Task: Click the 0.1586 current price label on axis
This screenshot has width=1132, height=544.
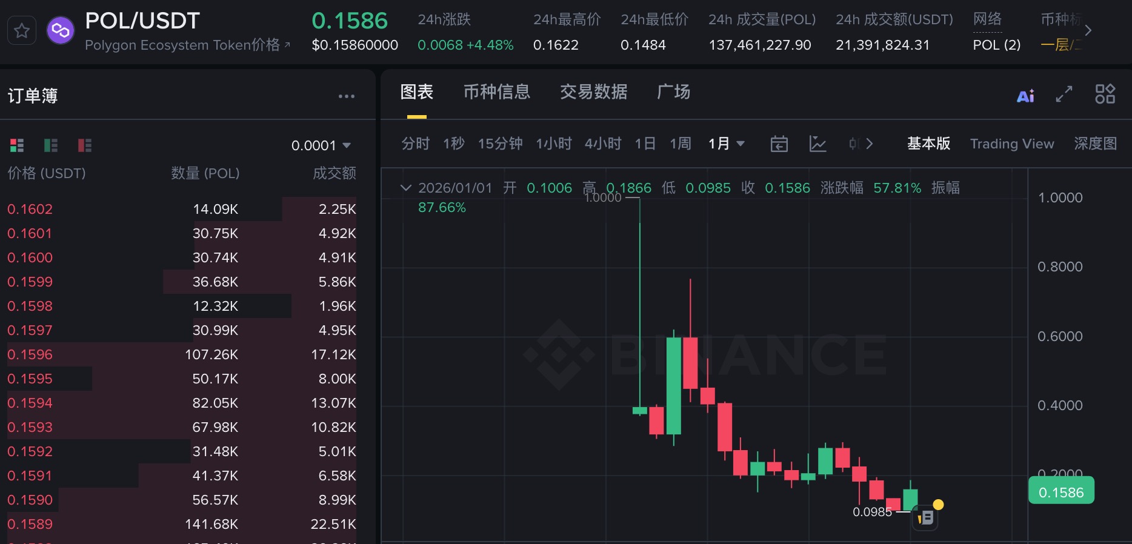Action: point(1060,492)
